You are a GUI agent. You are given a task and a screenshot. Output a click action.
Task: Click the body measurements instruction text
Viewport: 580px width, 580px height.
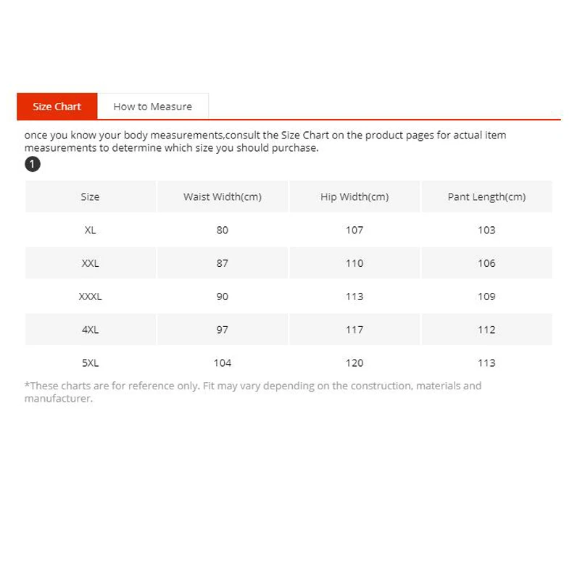click(265, 141)
